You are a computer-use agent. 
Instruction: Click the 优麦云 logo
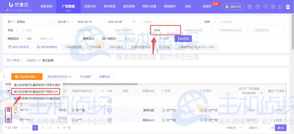(18, 5)
